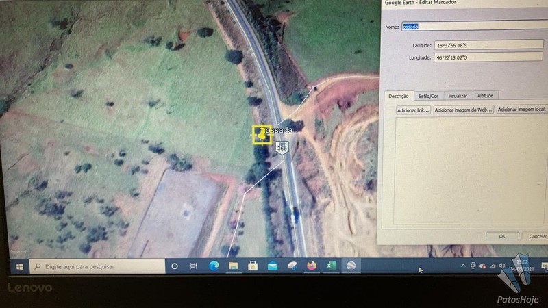
Task: Open the app icon left of Firefox in the taskbar
Action: pyautogui.click(x=292, y=266)
